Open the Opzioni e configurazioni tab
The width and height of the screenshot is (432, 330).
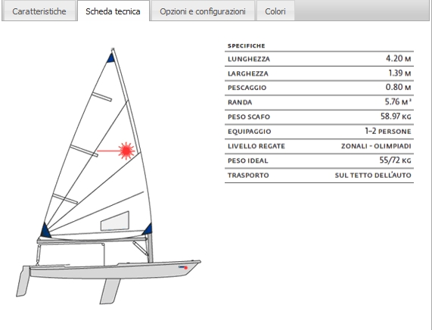203,11
